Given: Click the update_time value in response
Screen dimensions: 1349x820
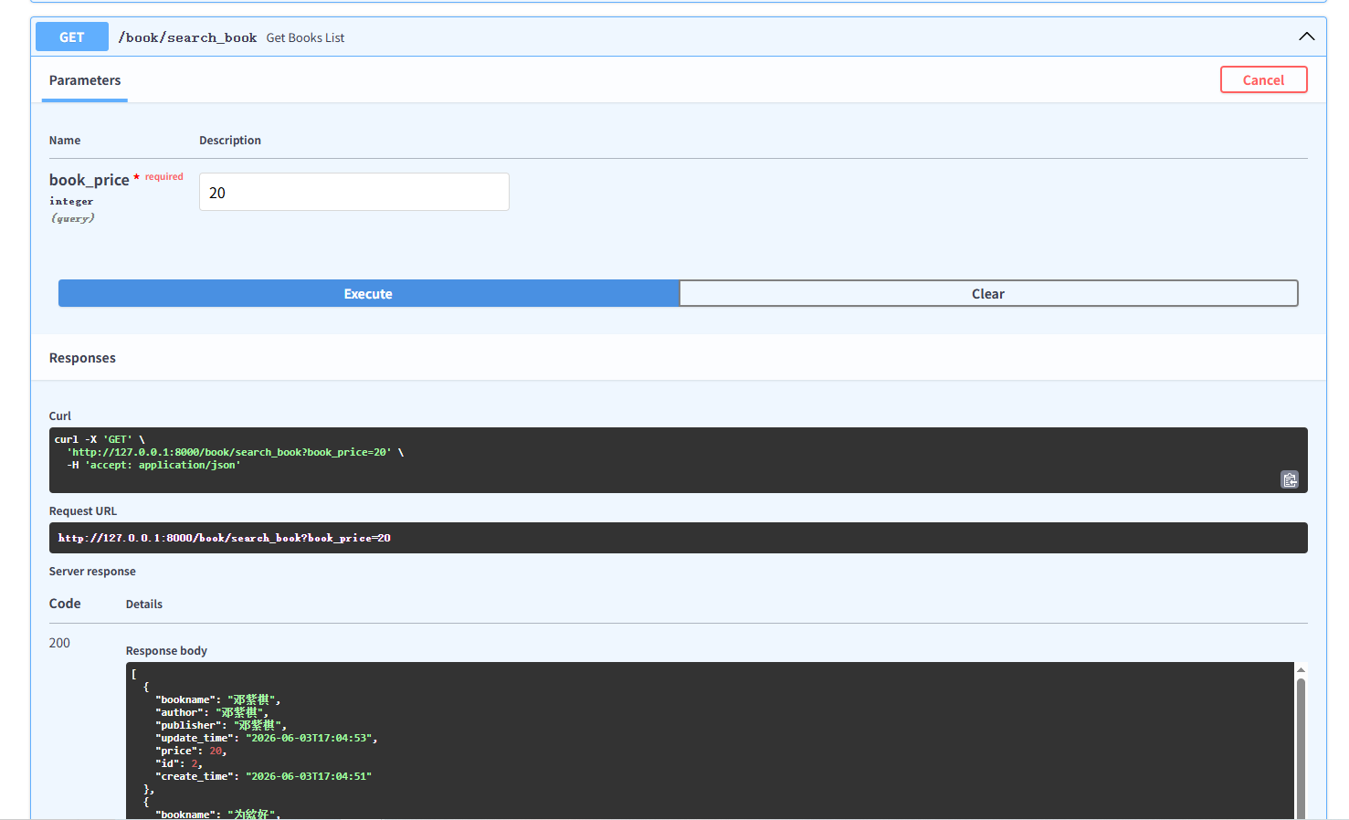Looking at the screenshot, I should [309, 738].
